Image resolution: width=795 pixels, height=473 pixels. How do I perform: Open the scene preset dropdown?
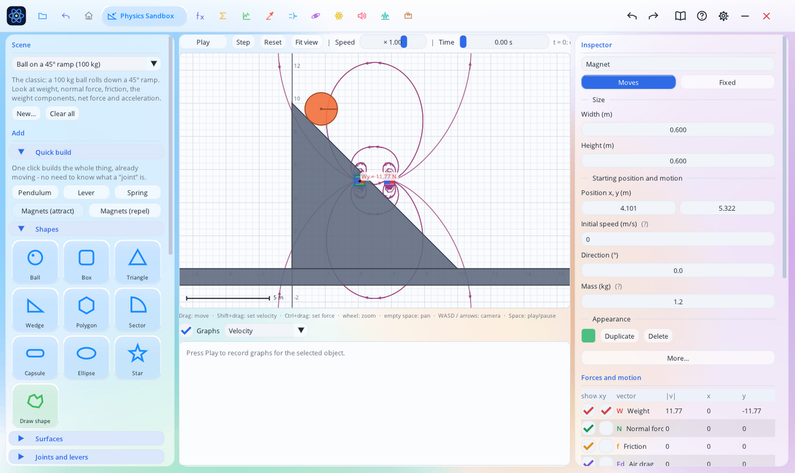pyautogui.click(x=86, y=64)
